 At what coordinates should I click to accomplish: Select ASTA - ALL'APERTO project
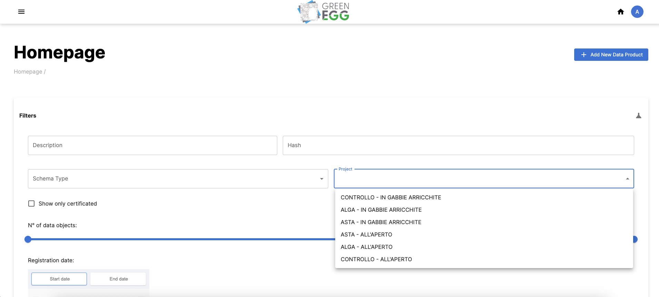(366, 234)
